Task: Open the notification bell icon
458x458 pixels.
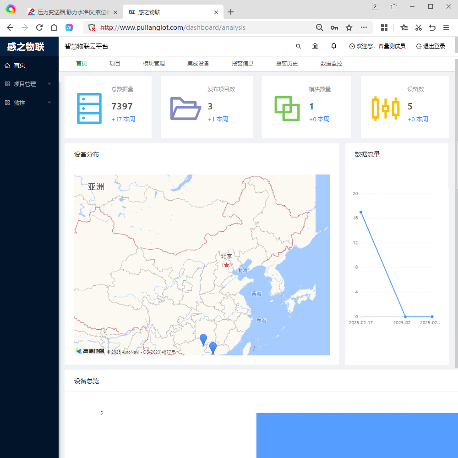Action: (334, 46)
